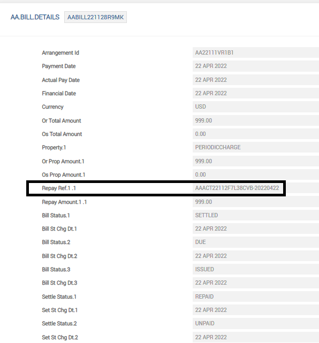Image resolution: width=319 pixels, height=343 pixels.
Task: Select the Repay Ref.1 .1 reference value
Action: click(238, 188)
